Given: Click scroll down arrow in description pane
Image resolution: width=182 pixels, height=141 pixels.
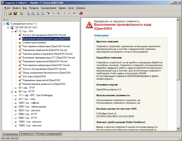Looking at the screenshot, I should 178,128.
